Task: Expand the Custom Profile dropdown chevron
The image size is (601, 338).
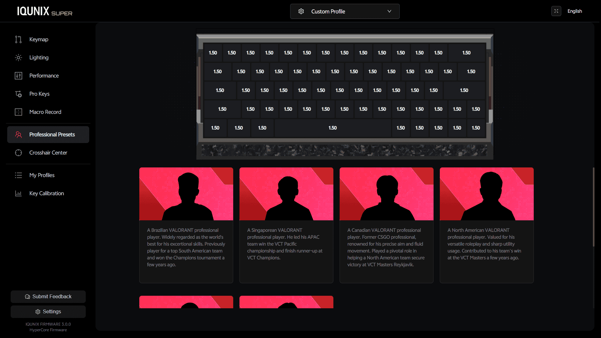Action: click(389, 11)
